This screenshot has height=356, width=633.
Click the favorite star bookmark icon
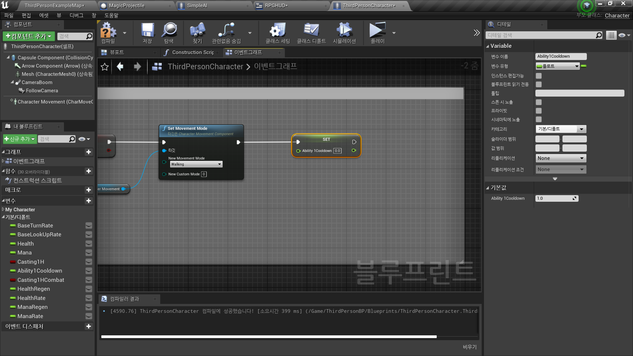coord(105,67)
